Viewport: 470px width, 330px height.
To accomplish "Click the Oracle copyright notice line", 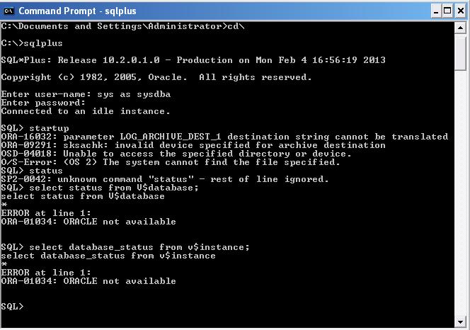I will (x=156, y=77).
